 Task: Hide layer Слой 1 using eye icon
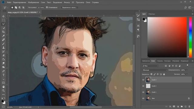[143, 92]
